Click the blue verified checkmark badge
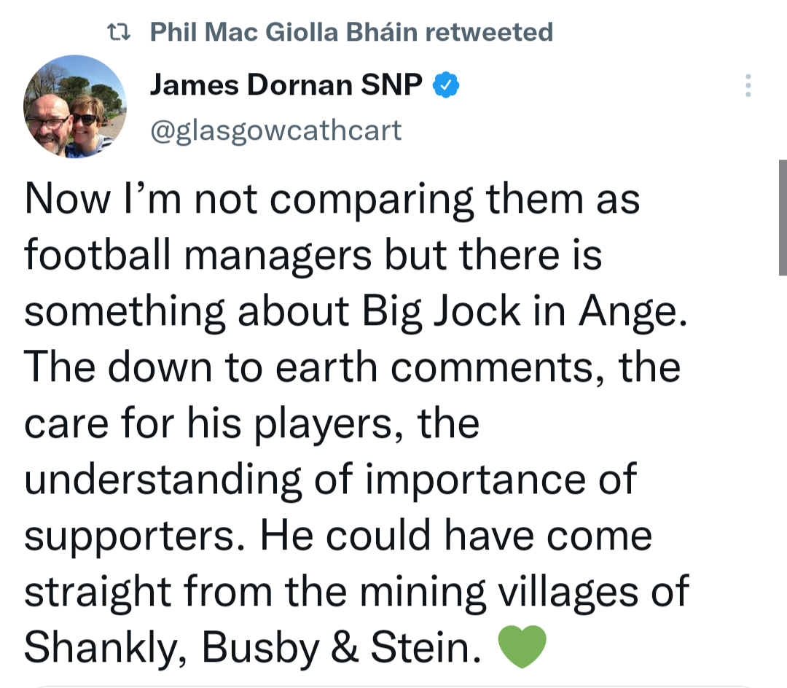The height and width of the screenshot is (688, 787). (446, 85)
